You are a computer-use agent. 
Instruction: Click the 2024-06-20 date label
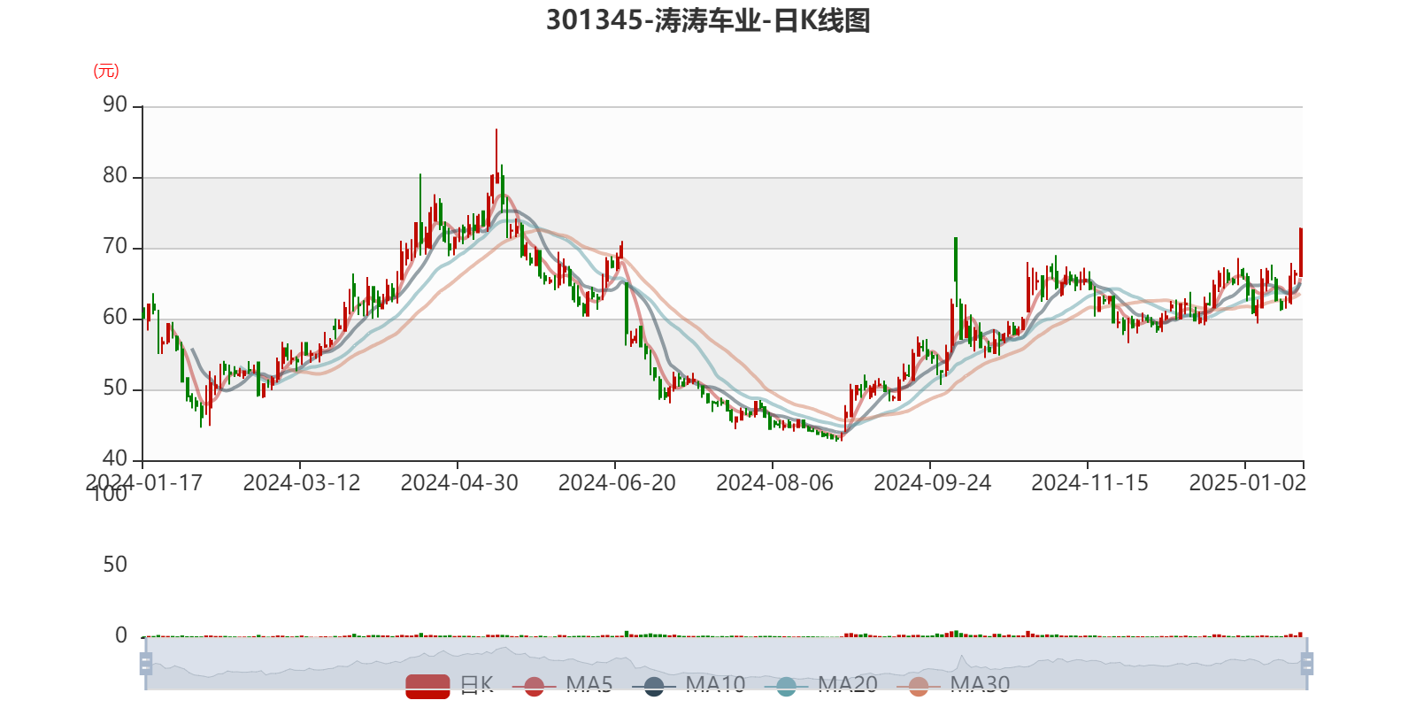tap(617, 482)
